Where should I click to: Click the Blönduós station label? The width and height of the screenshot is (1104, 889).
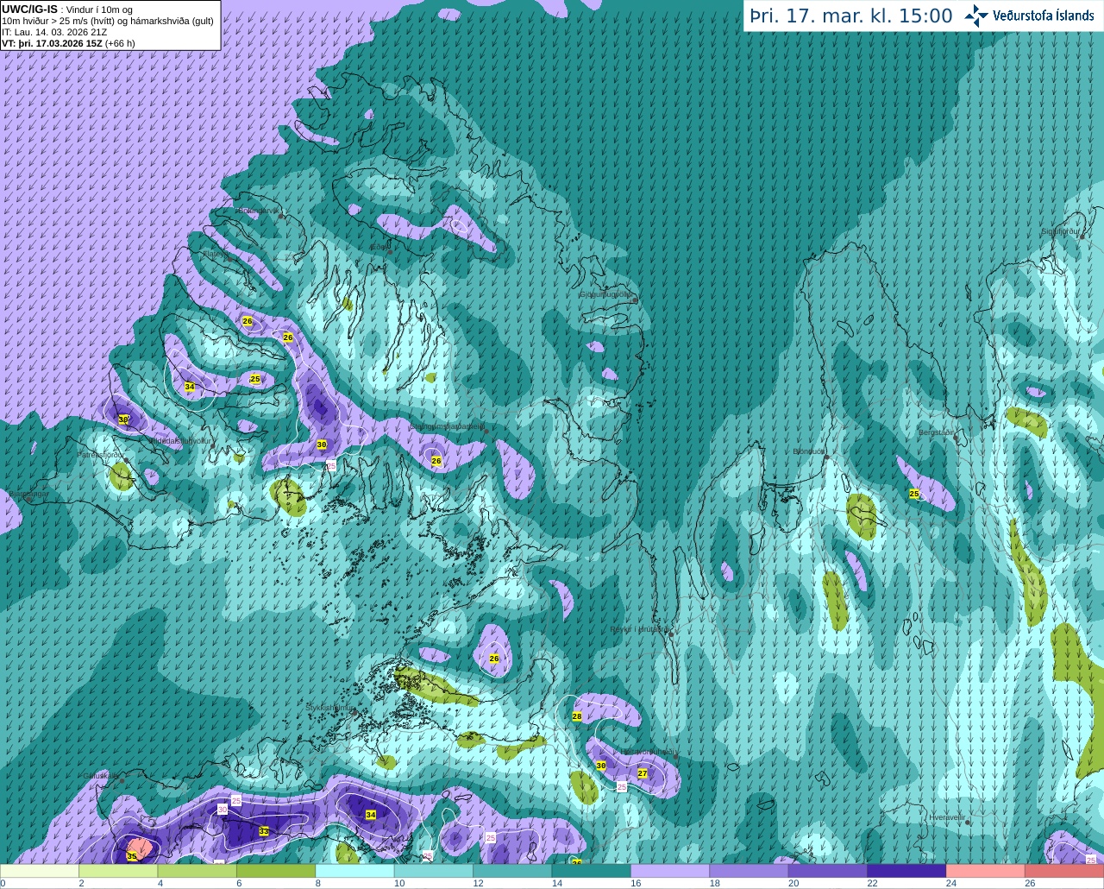[x=809, y=451]
